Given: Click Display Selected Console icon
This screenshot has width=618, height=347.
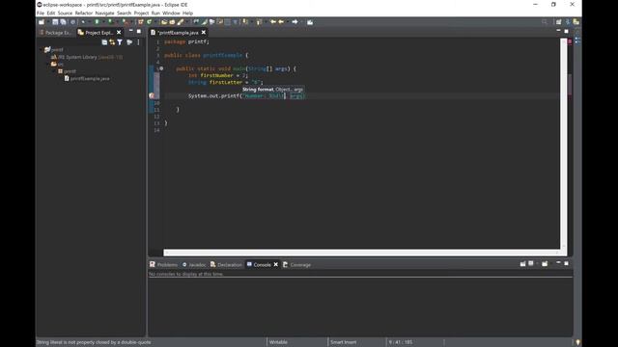Looking at the screenshot, I should (531, 264).
